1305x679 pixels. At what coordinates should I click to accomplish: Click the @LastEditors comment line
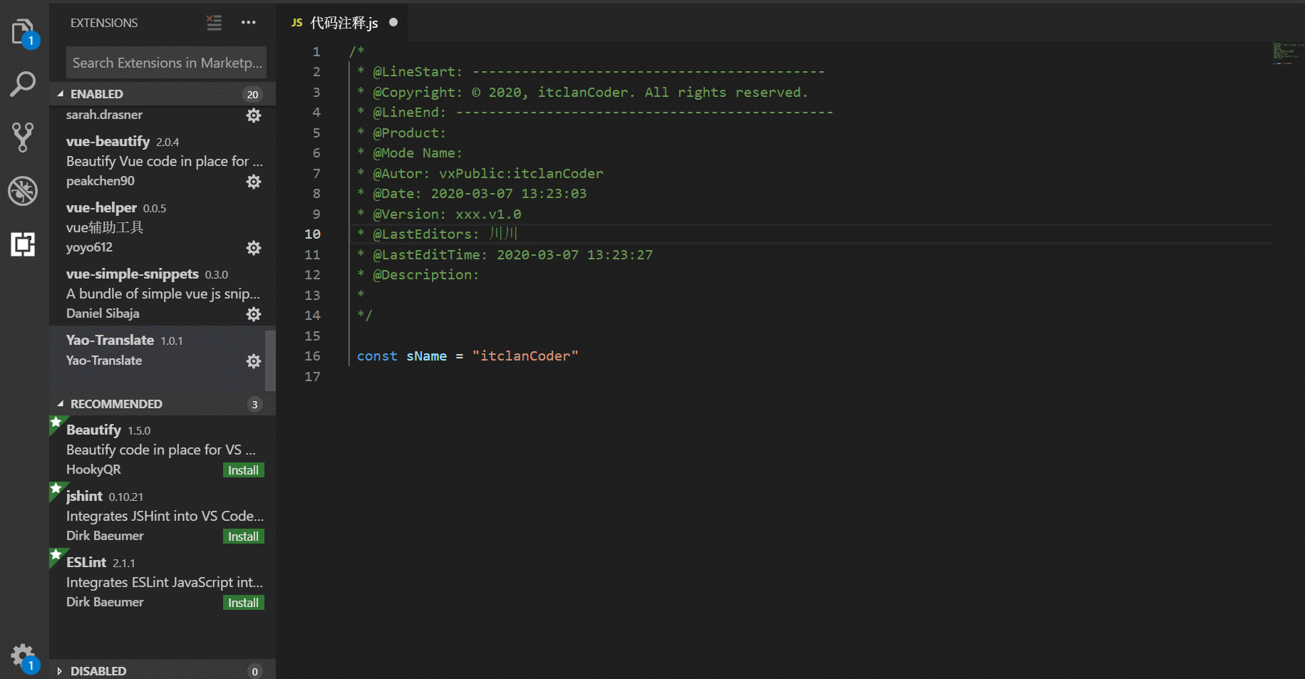click(436, 234)
